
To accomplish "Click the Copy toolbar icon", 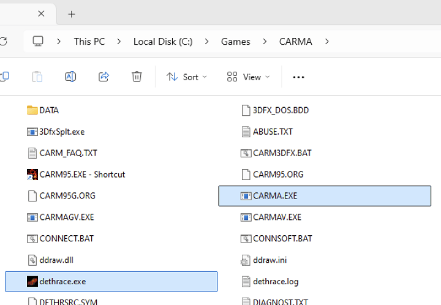I will [x=4, y=77].
